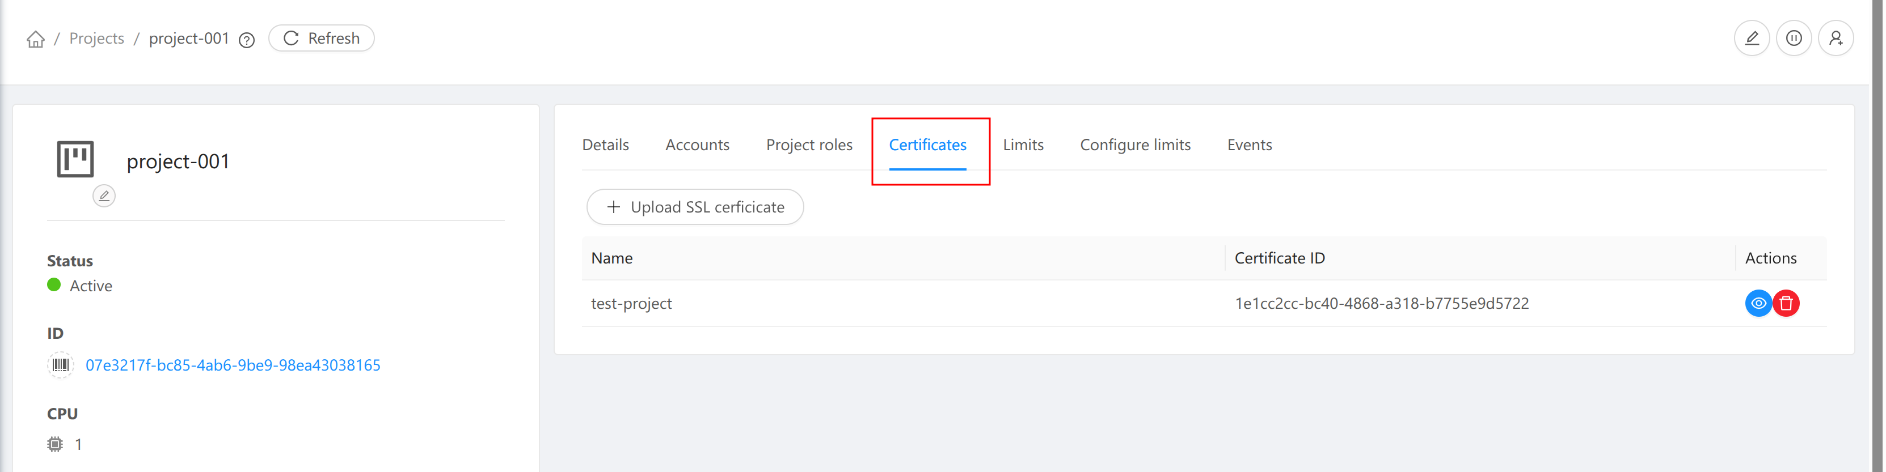Screen dimensions: 1886x472
Task: Open help icon next to project-001
Action: coord(247,40)
